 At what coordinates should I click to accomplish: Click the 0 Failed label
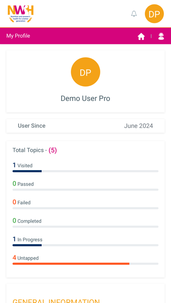(x=21, y=202)
